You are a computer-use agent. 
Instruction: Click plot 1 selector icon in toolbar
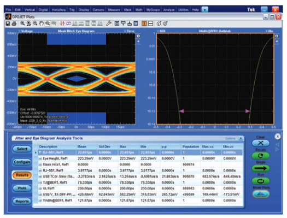pos(159,23)
